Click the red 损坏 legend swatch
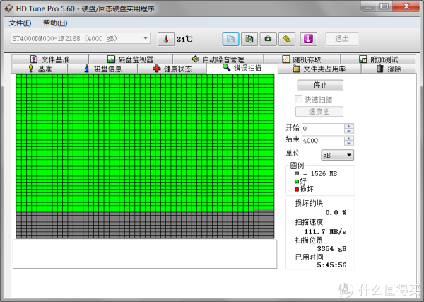 [x=297, y=189]
